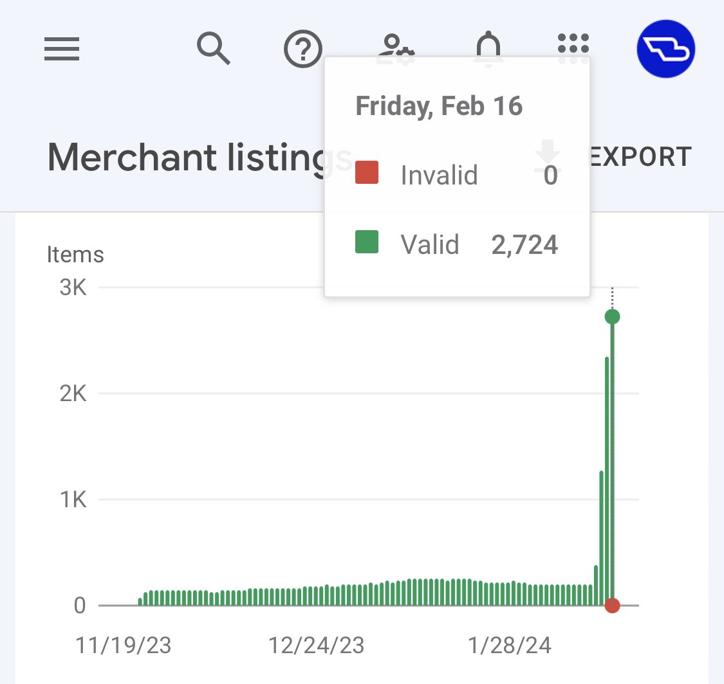
Task: Click the red Invalid data point marker
Action: tap(612, 605)
